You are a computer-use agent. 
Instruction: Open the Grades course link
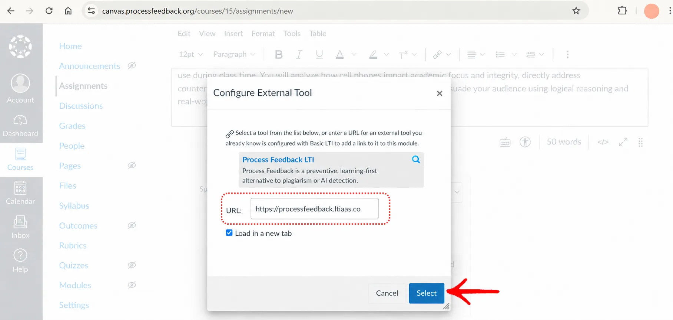point(72,126)
